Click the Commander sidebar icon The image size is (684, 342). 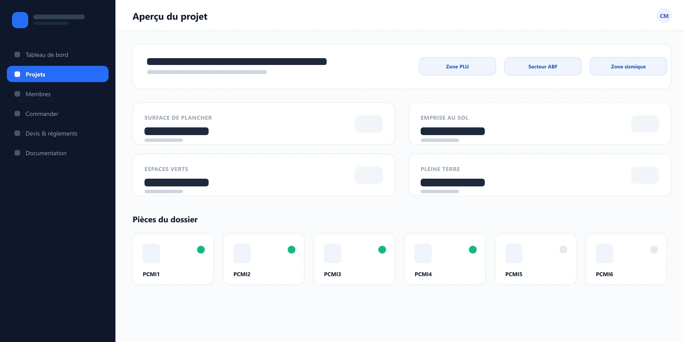pyautogui.click(x=18, y=114)
